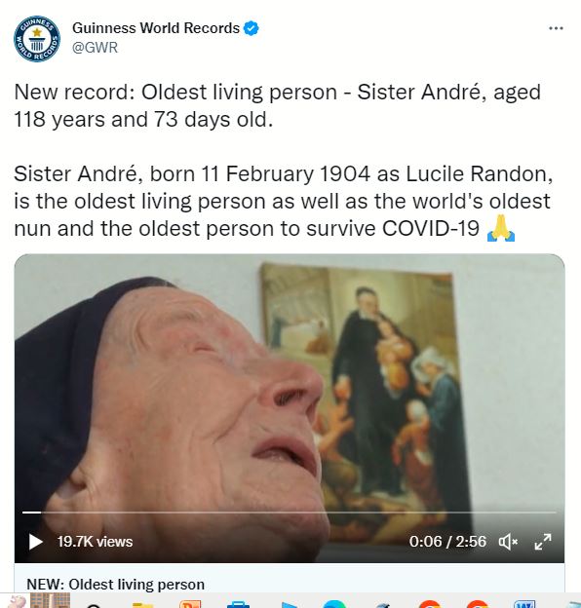
Task: Click the 0:06 / 2:56 time display
Action: [447, 542]
